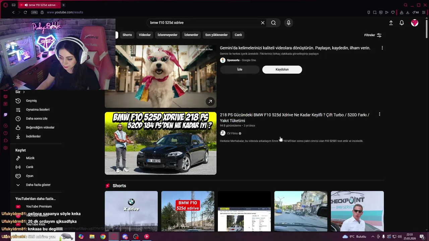Viewport: 429px width, 241px height.
Task: Click the YouTube search magnifier button
Action: pyautogui.click(x=273, y=23)
